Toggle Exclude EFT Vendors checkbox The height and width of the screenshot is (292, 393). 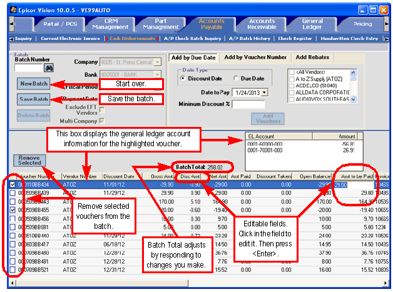[x=102, y=109]
